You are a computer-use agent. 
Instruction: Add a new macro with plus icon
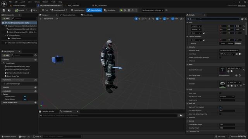(35, 87)
